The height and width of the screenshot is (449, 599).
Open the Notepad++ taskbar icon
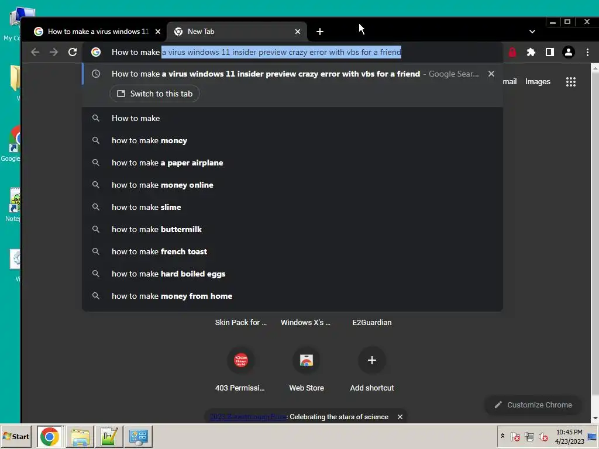[109, 436]
